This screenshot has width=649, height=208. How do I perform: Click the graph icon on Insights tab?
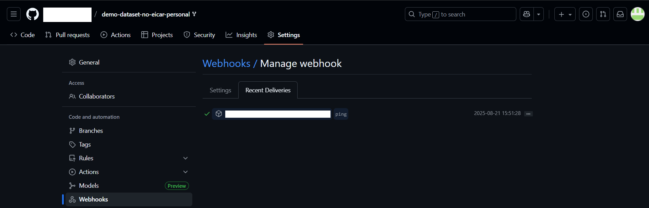click(x=229, y=35)
